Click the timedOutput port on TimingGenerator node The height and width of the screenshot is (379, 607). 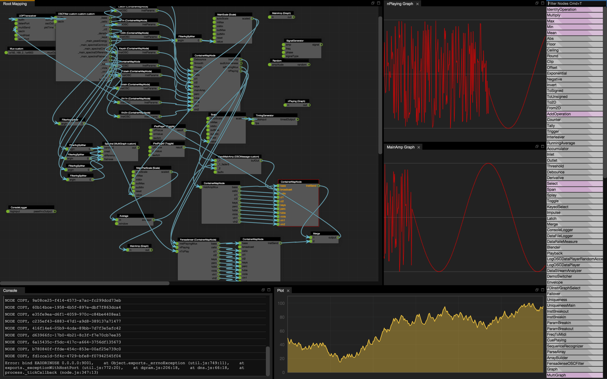pyautogui.click(x=297, y=119)
